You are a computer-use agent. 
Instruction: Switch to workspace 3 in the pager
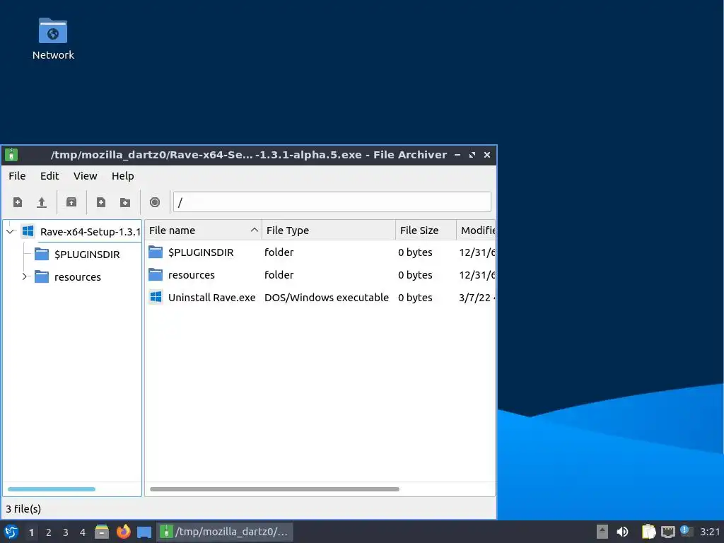coord(66,532)
